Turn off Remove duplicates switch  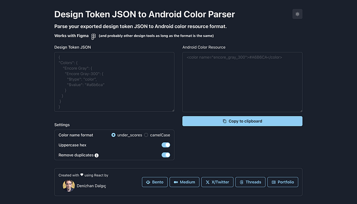click(166, 155)
